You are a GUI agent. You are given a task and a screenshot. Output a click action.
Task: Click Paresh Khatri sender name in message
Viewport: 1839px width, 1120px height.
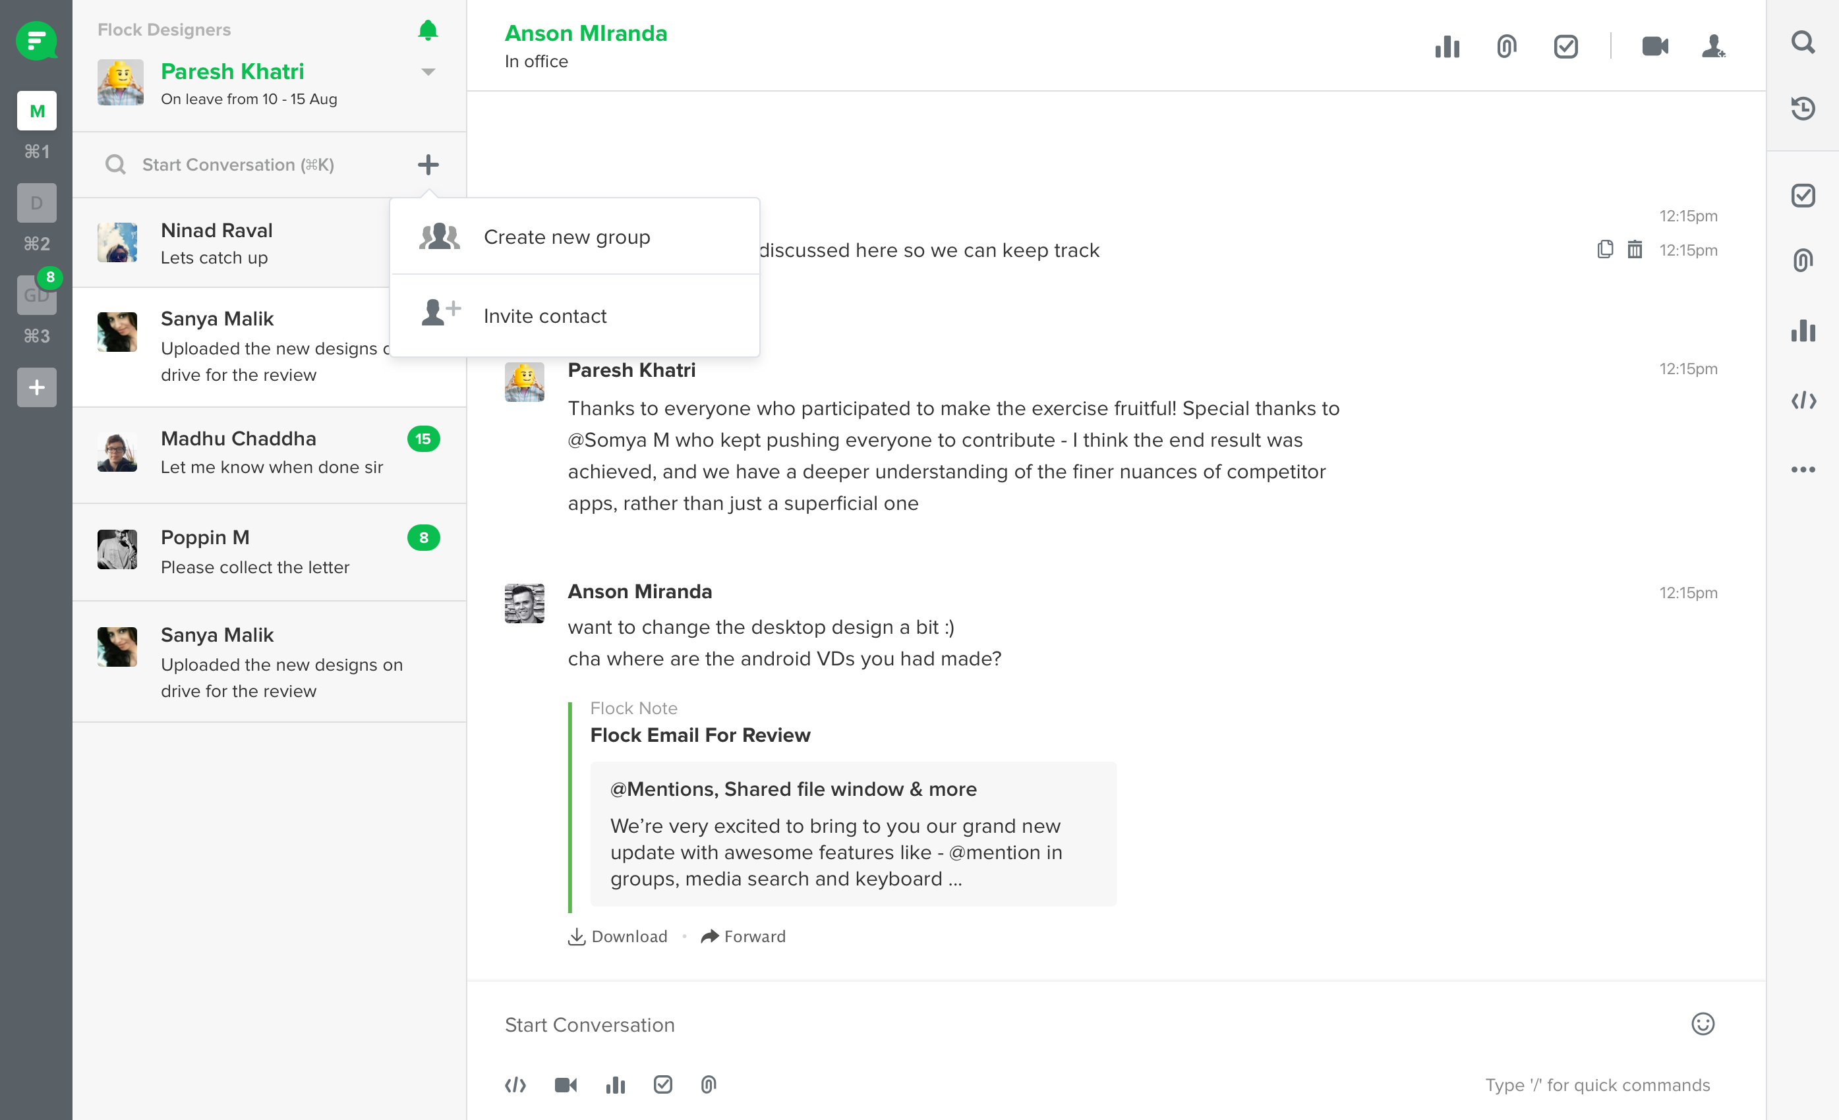(x=631, y=370)
